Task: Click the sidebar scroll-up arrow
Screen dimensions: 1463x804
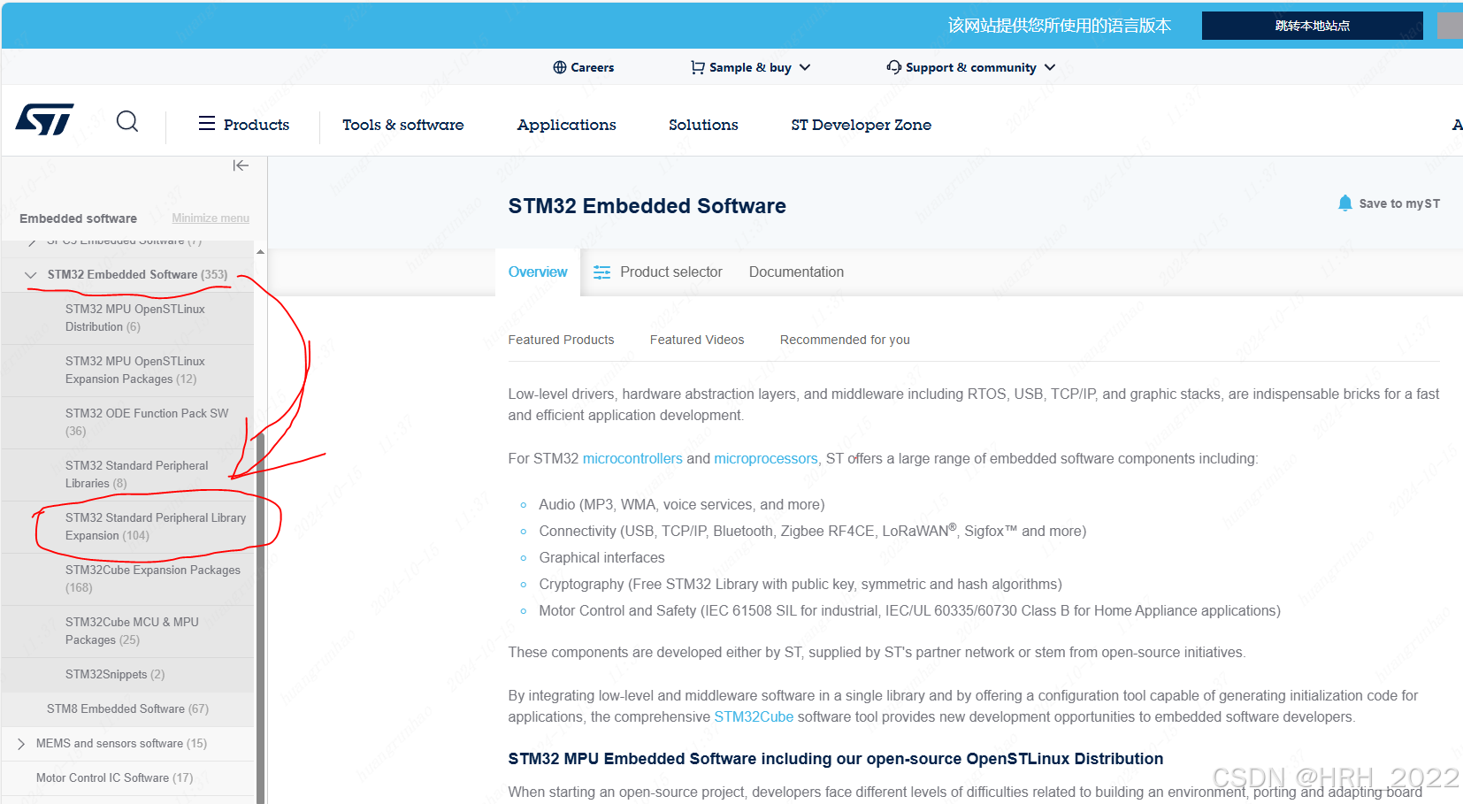Action: (260, 252)
